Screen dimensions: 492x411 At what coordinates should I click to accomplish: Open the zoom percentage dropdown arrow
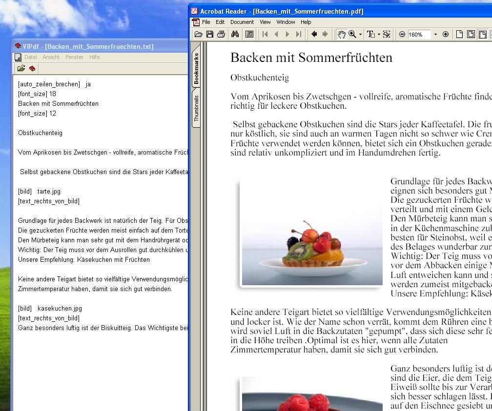435,35
